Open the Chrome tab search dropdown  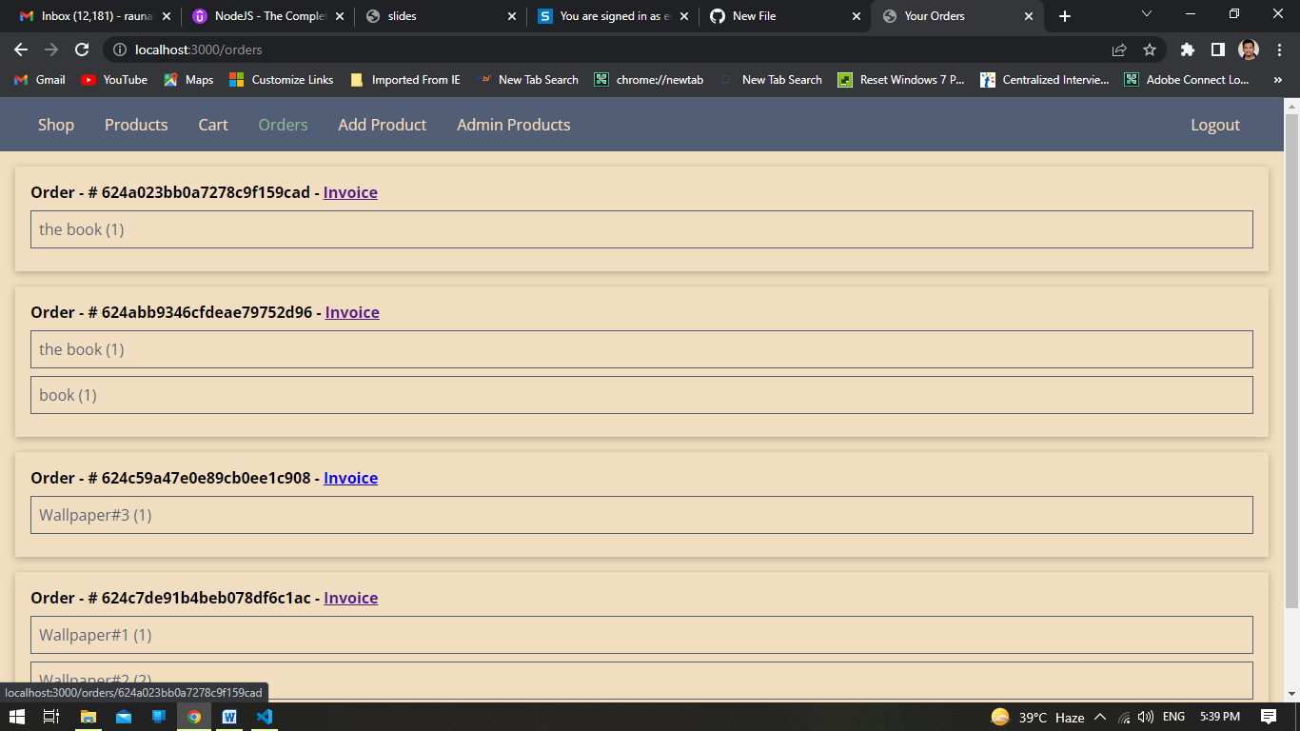[1147, 14]
